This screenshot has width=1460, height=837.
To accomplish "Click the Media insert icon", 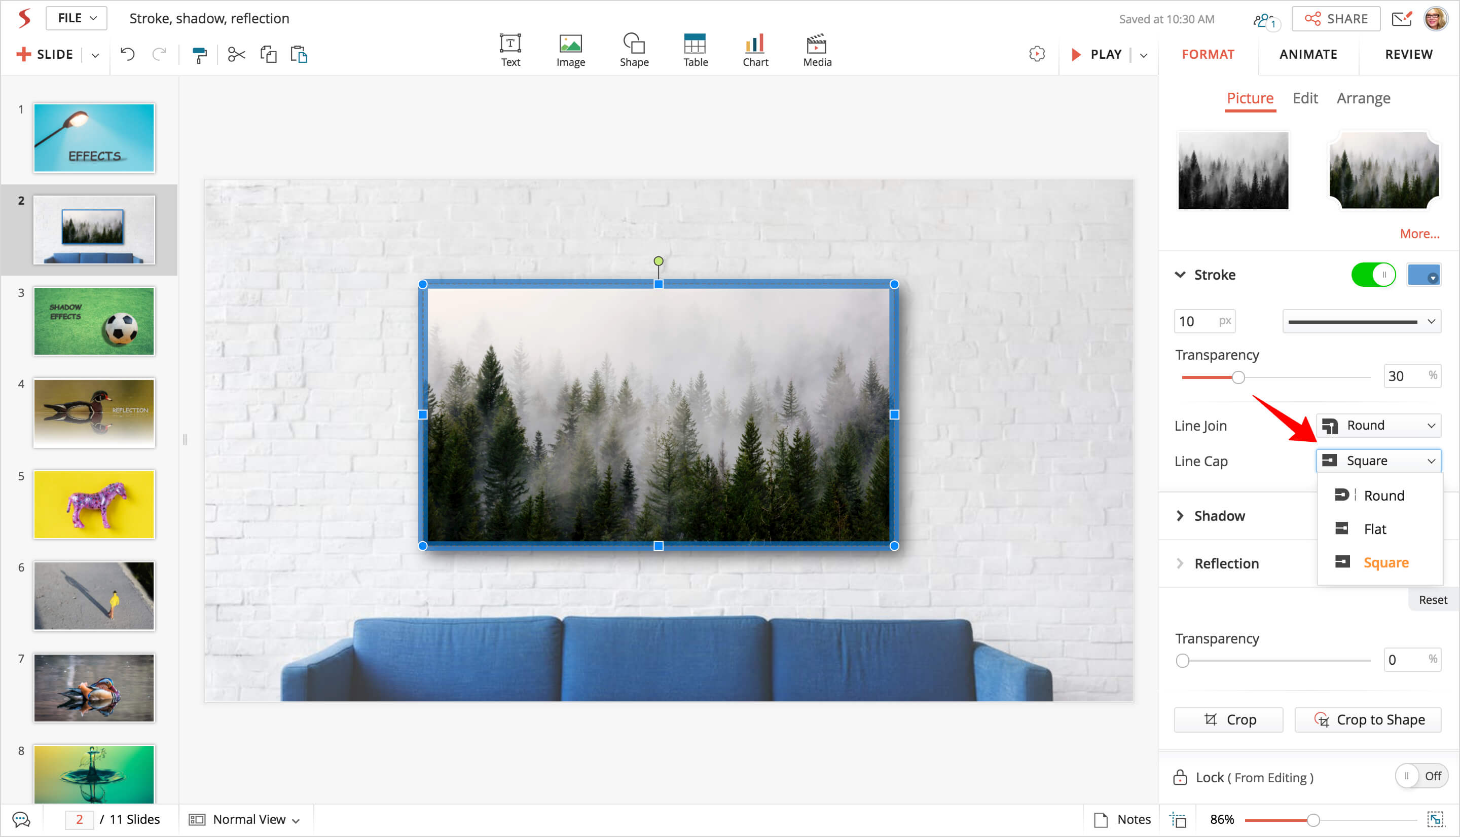I will [817, 51].
